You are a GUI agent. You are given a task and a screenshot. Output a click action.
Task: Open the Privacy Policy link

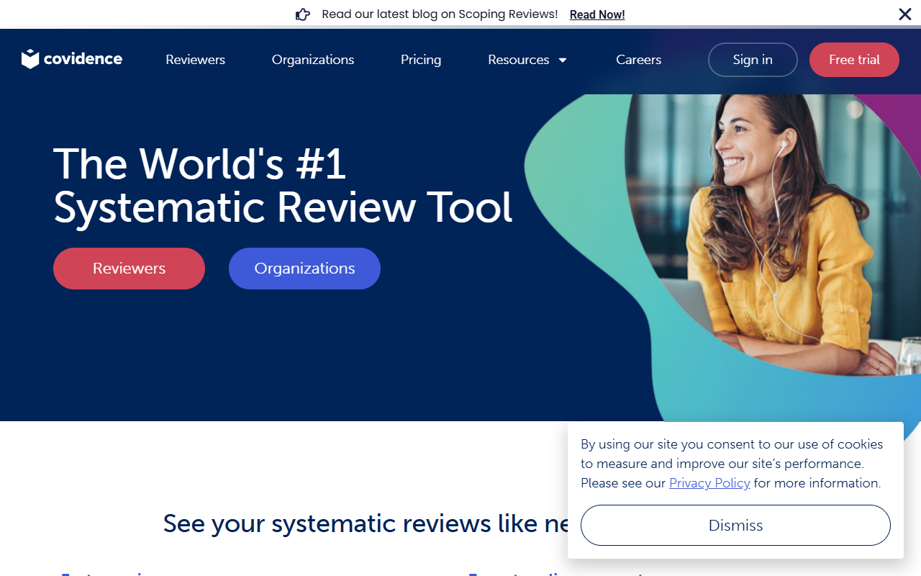[x=709, y=483]
